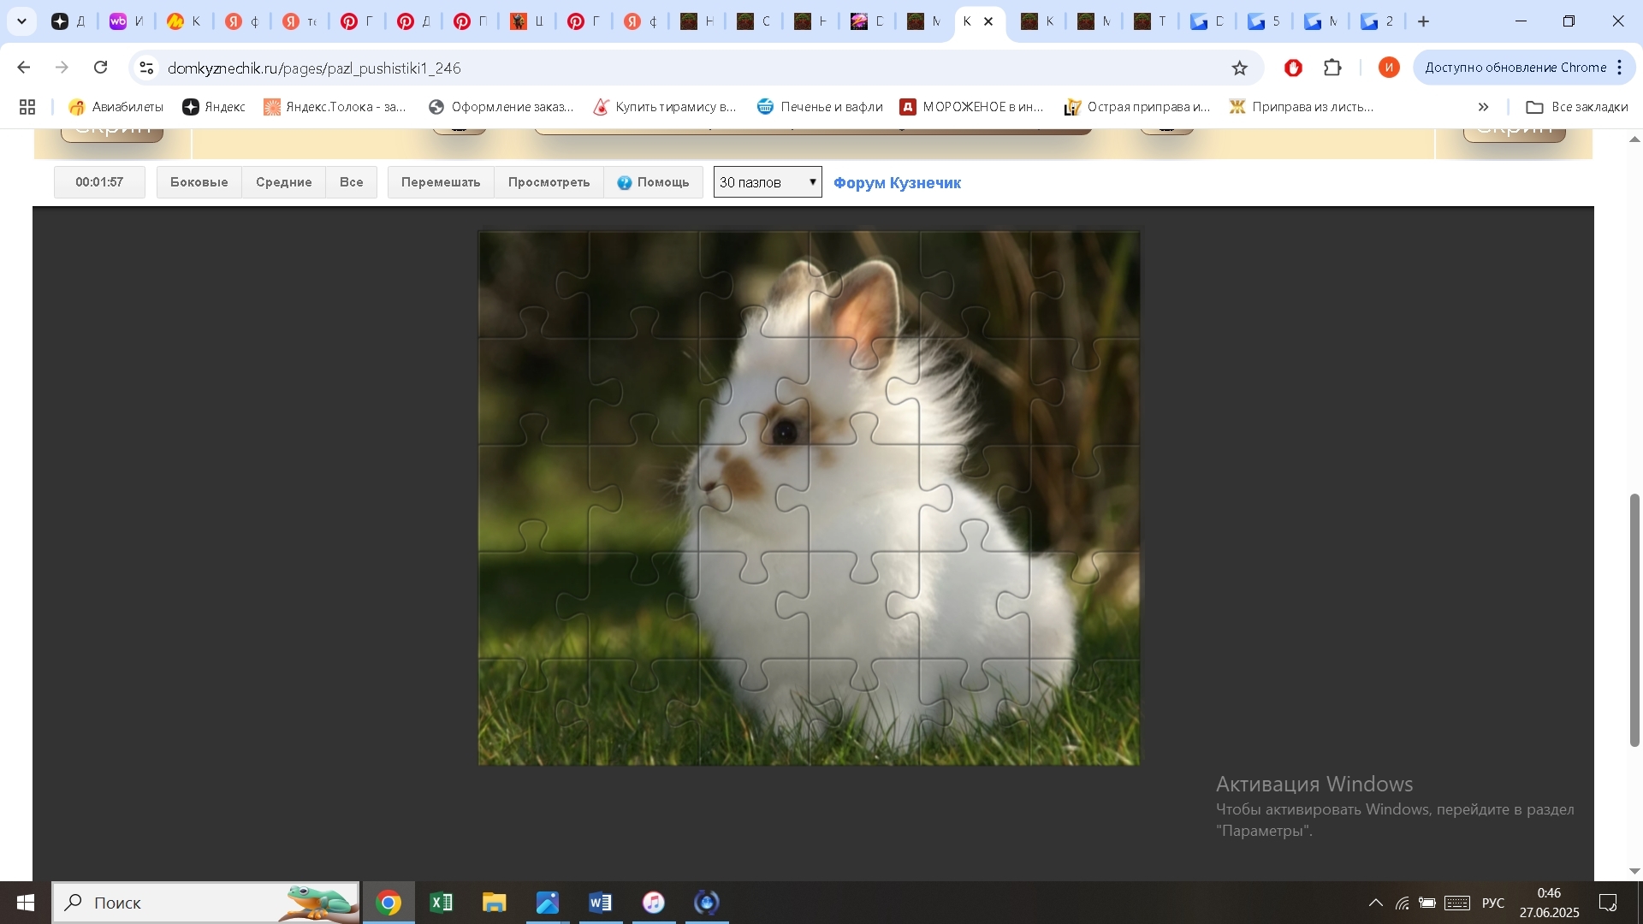The height and width of the screenshot is (924, 1643).
Task: Open Chrome three-dot menu
Action: pos(1620,68)
